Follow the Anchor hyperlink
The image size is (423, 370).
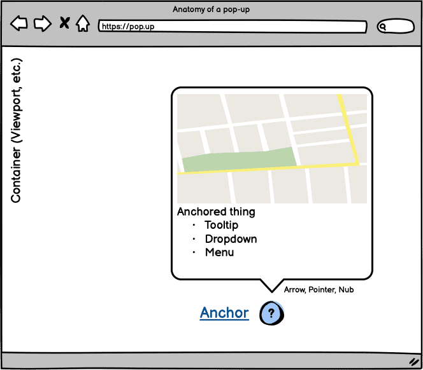point(224,313)
